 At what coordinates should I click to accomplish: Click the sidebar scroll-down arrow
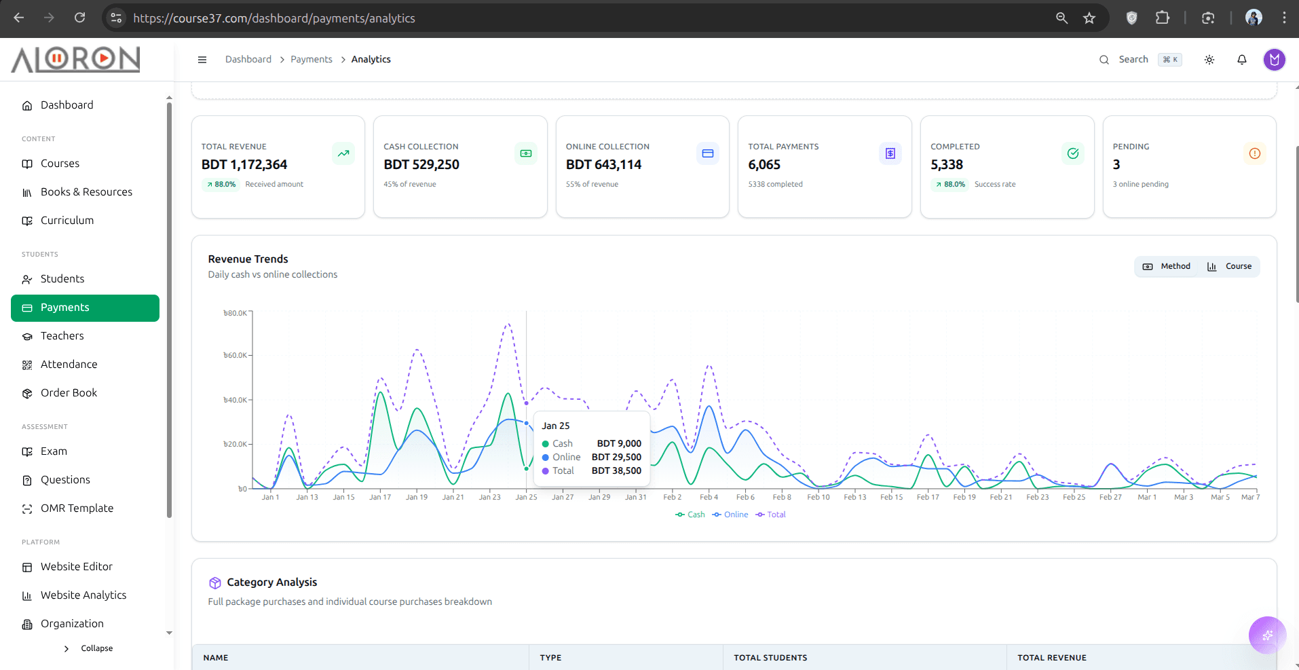click(x=169, y=633)
